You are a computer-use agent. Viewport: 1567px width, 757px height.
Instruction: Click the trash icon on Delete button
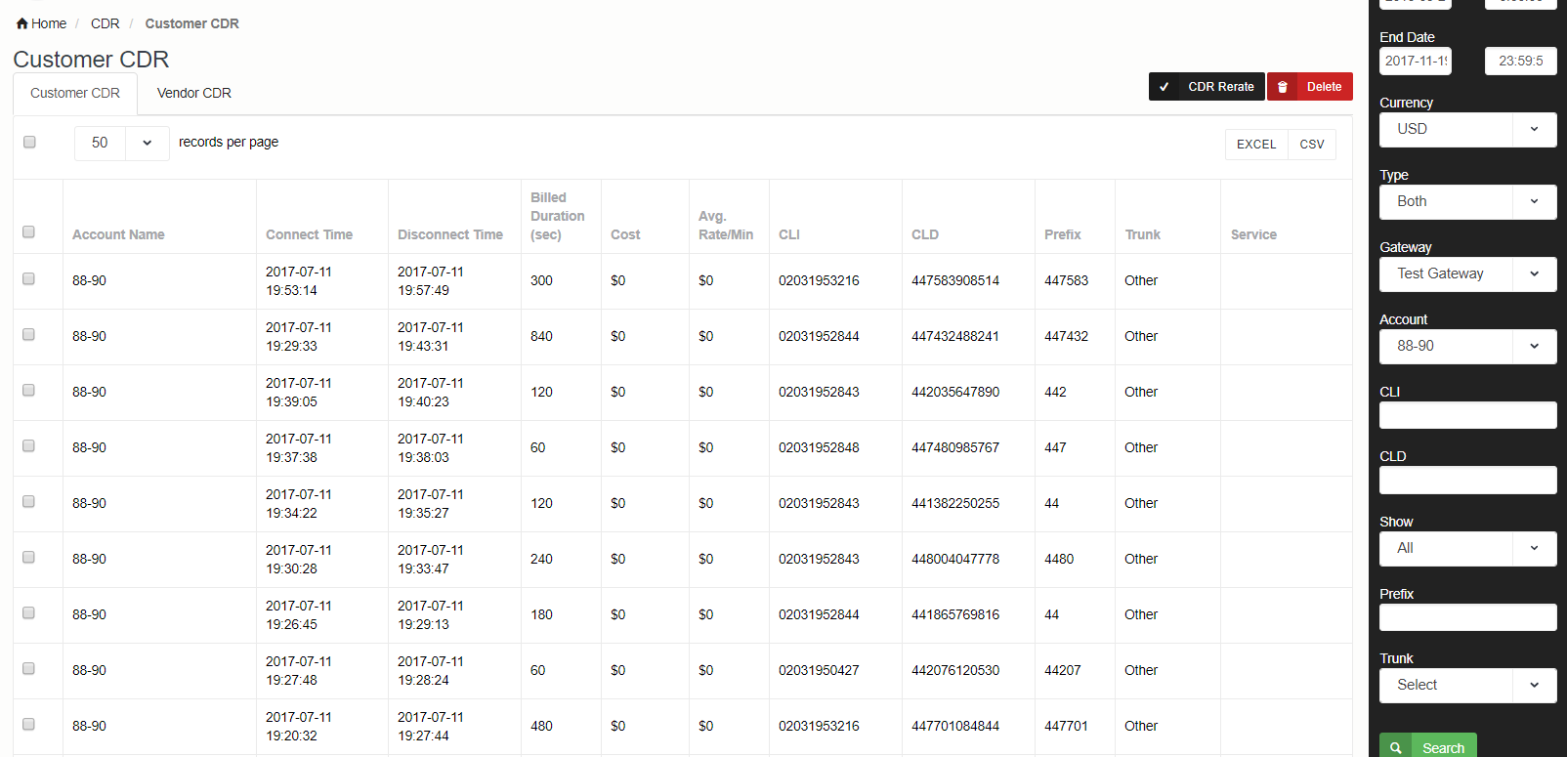1283,87
